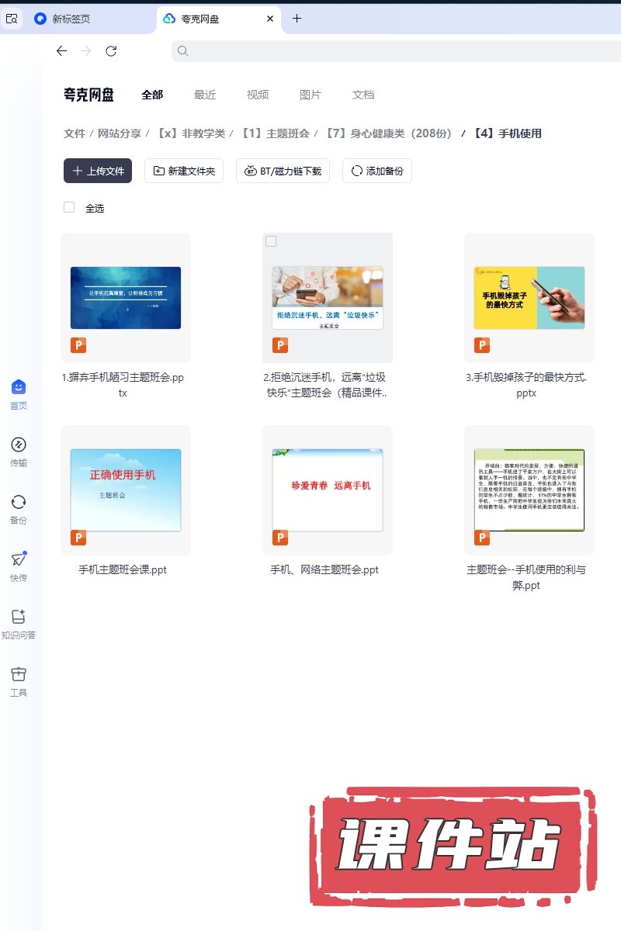
Task: Open 手机毁掉孩子的最快方式 thumbnail
Action: [529, 298]
